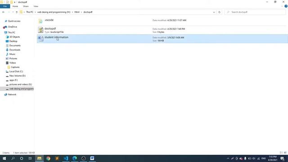288x162 pixels.
Task: Open the Home ribbon tab
Action: [x=15, y=6]
